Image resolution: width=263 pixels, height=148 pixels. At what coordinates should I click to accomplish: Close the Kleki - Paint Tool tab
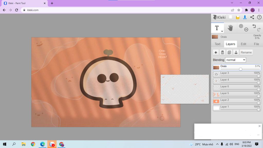tap(45, 3)
